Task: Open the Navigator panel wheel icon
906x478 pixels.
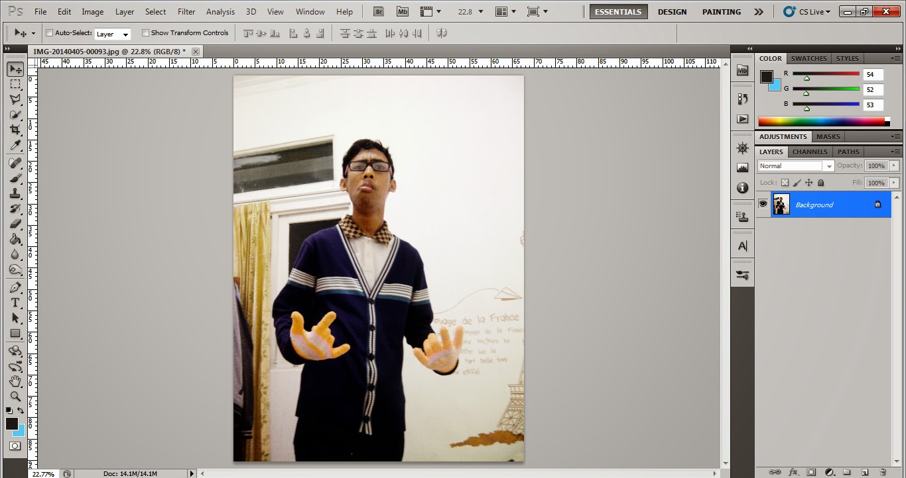Action: pos(742,148)
